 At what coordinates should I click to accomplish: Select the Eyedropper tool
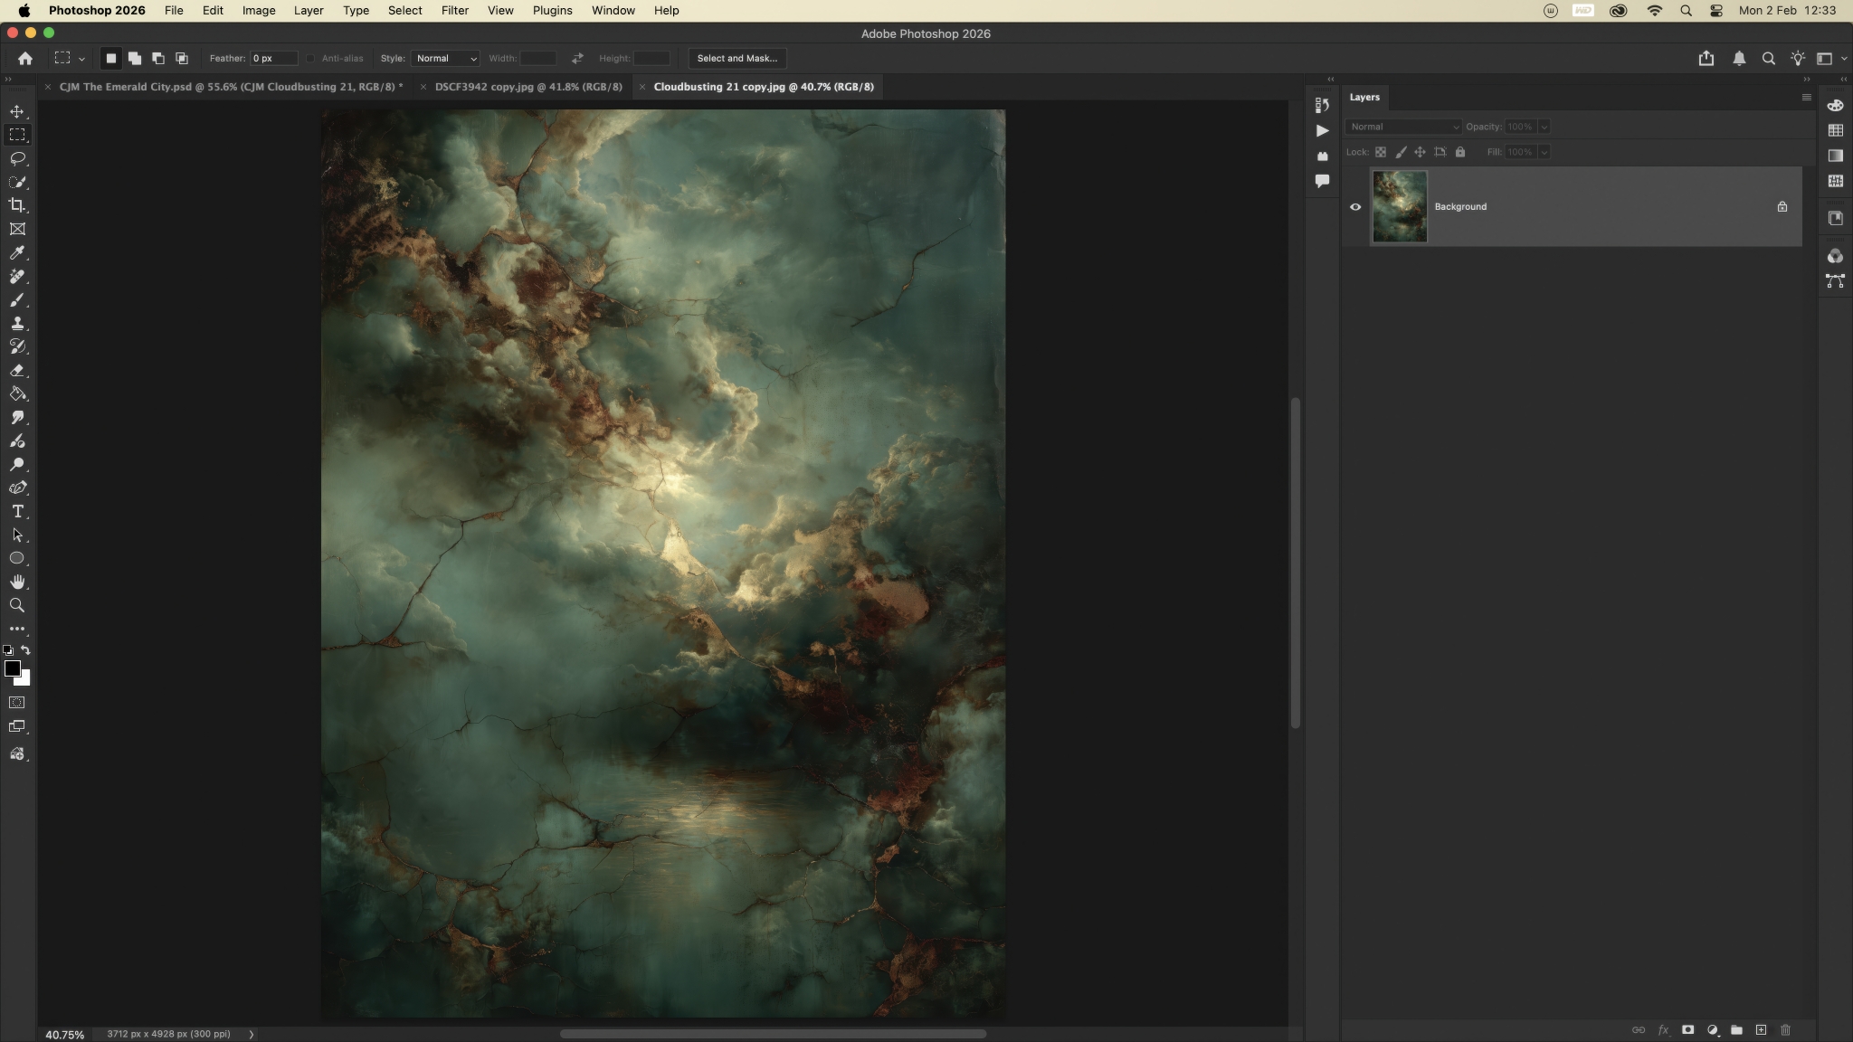click(17, 253)
